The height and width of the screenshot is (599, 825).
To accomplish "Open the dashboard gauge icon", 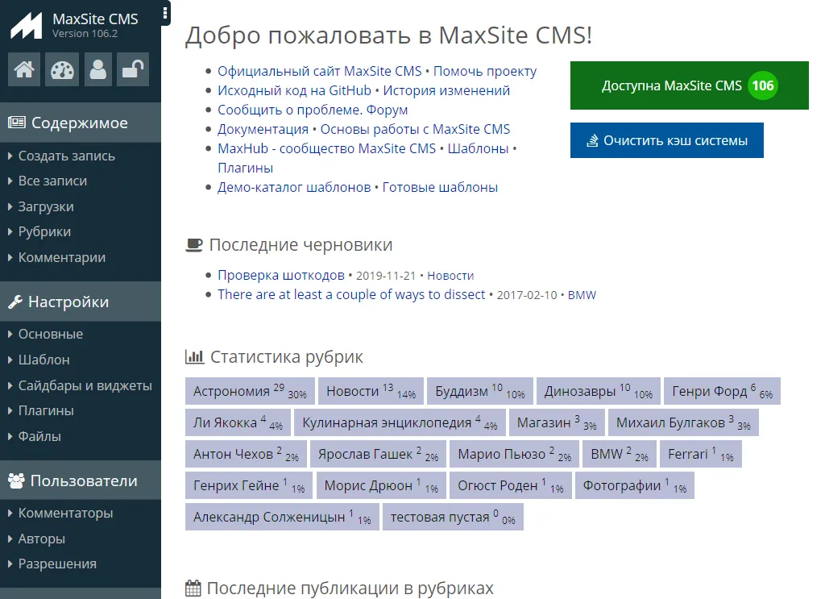I will pyautogui.click(x=61, y=69).
